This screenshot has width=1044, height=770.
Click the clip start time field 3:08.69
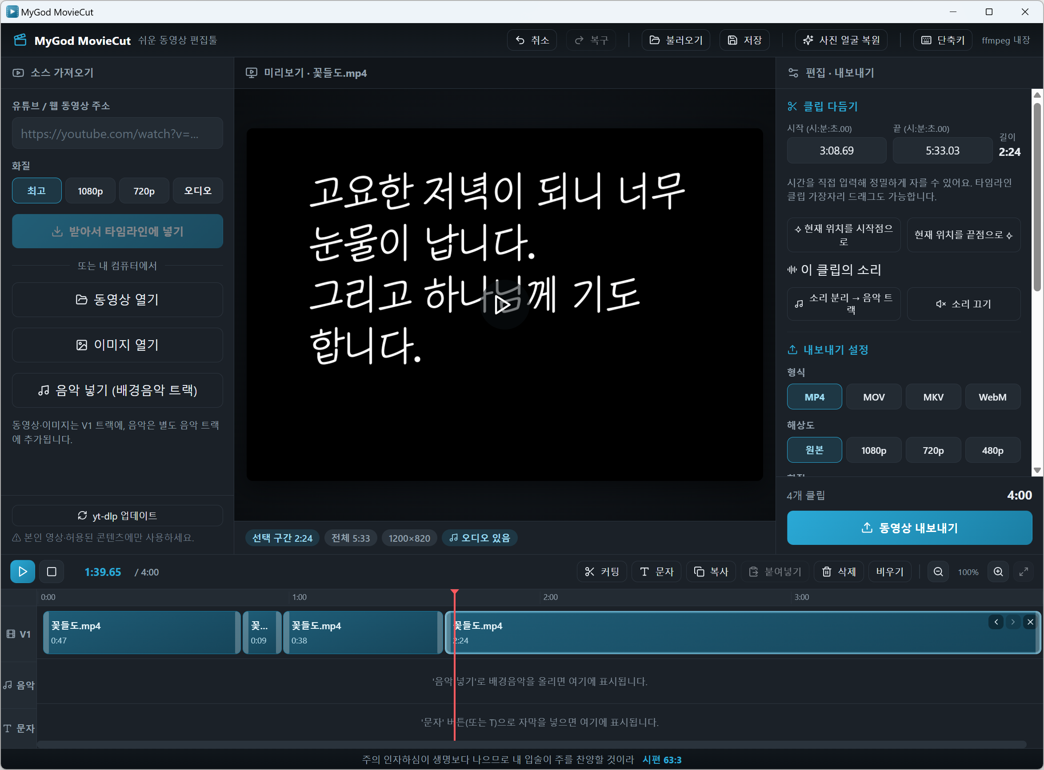(x=836, y=151)
